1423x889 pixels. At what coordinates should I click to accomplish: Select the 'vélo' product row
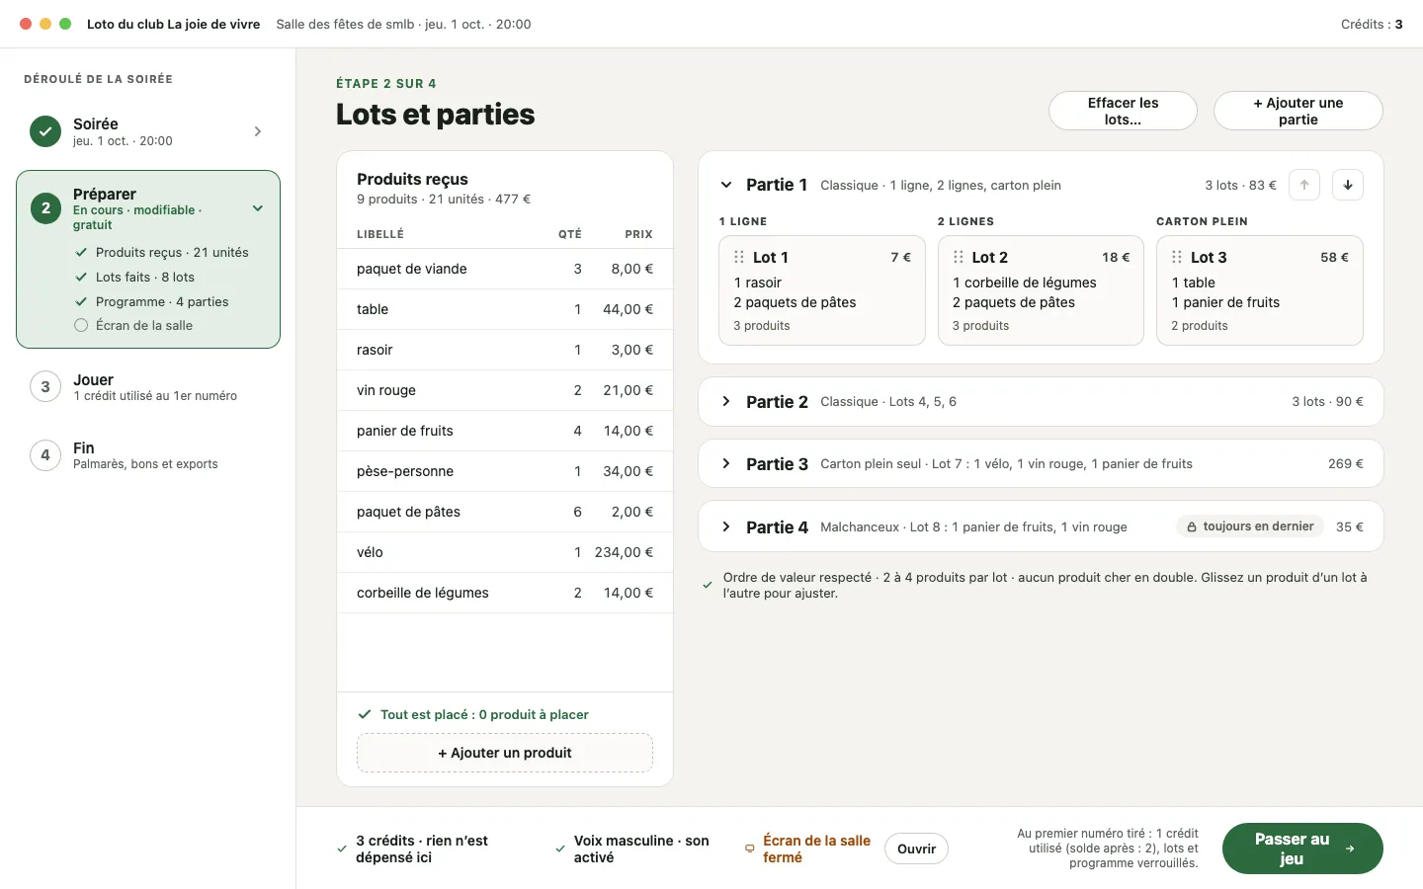click(x=505, y=552)
